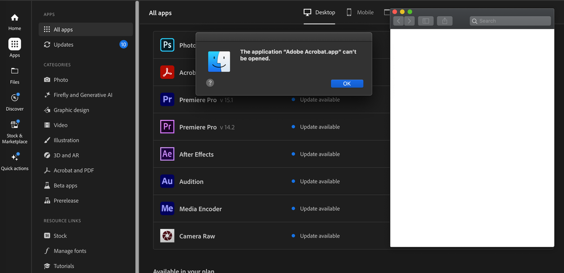Viewport: 564px width, 273px height.
Task: Open Stock & Marketplace in left rail
Action: pos(14,132)
